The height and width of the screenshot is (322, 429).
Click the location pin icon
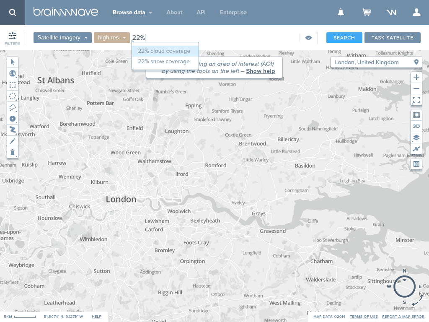(x=416, y=62)
